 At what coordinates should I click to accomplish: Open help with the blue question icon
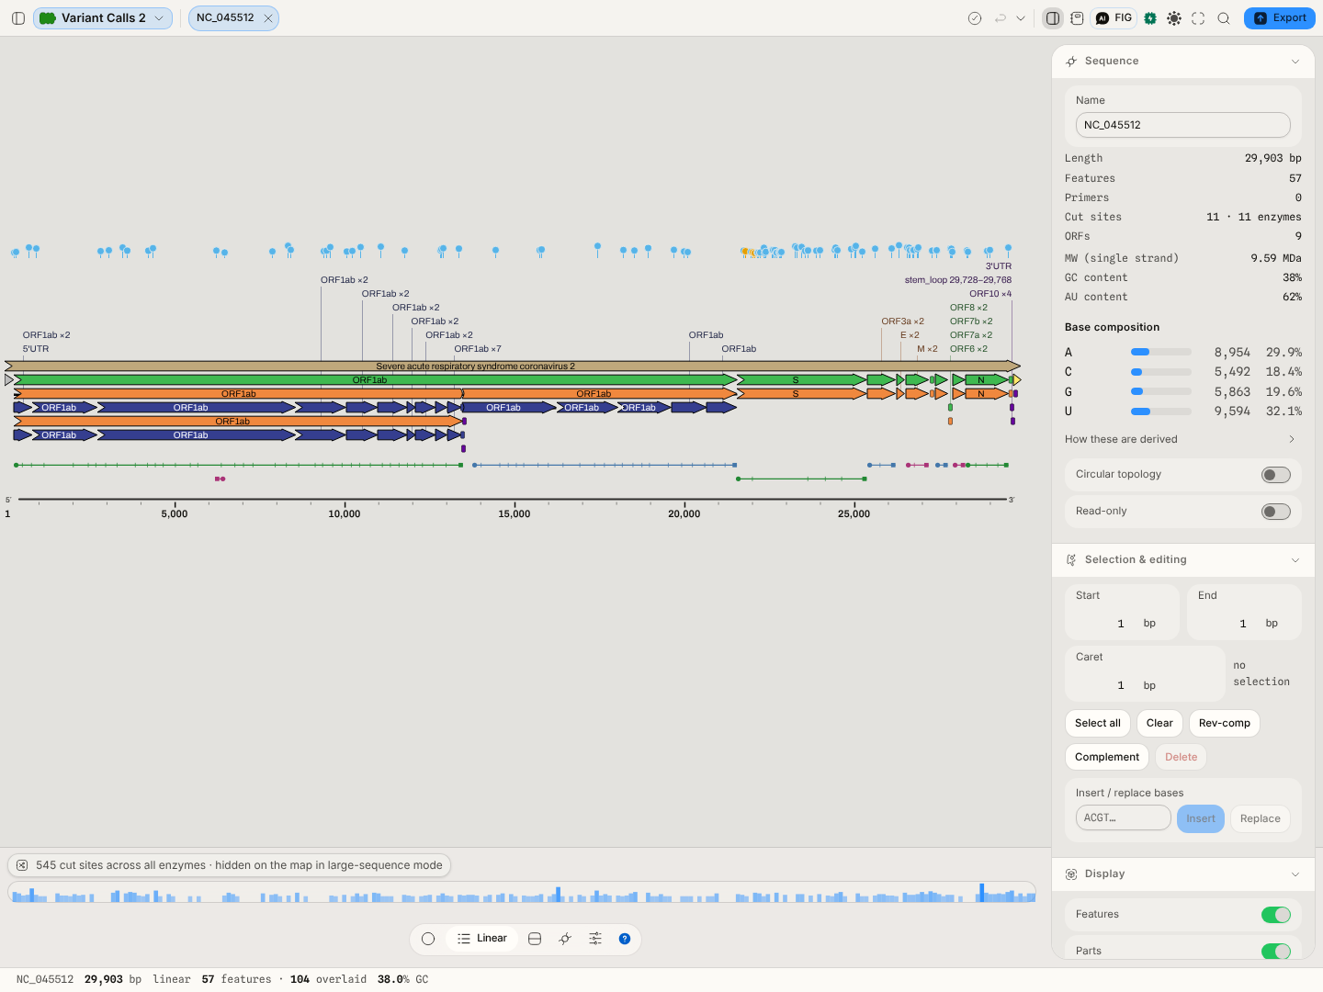625,939
